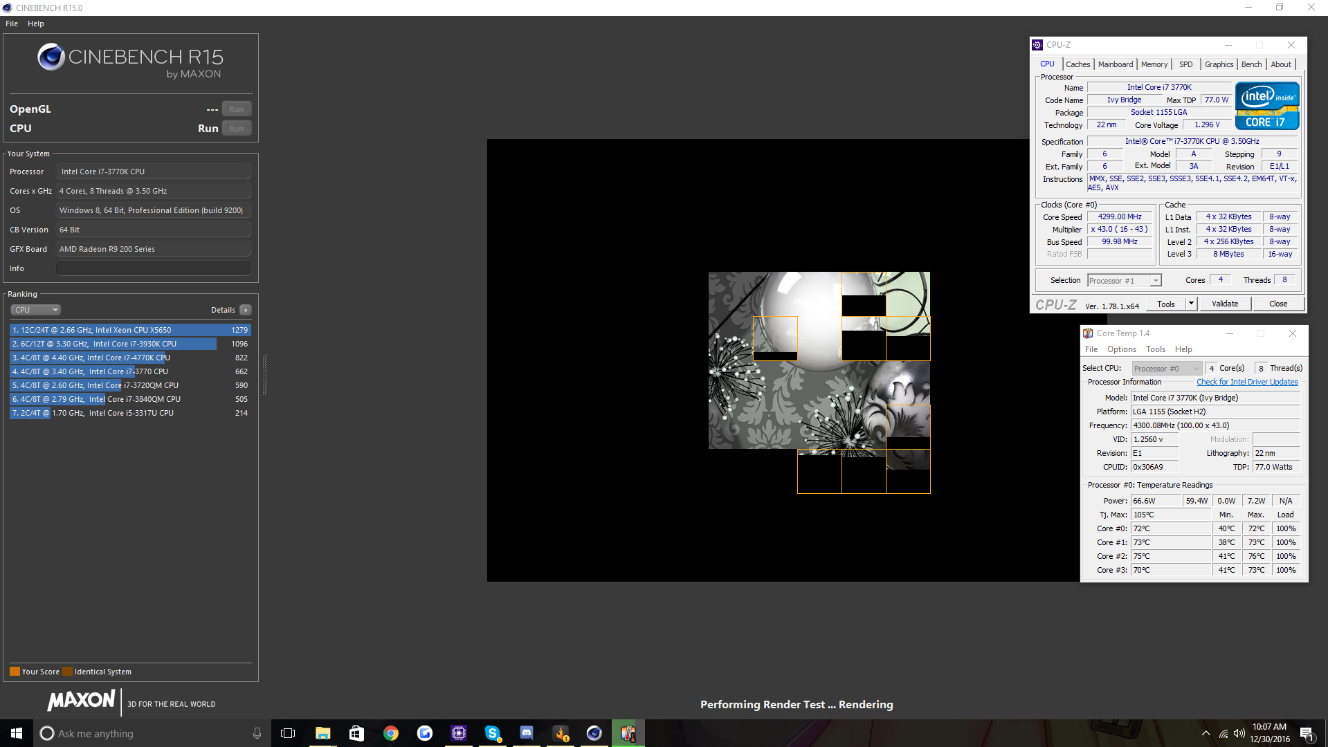Launch the Windows Store taskbar icon
1328x747 pixels.
[x=356, y=733]
